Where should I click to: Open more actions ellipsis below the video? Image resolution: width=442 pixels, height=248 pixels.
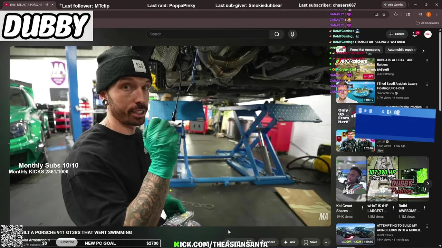point(326,242)
